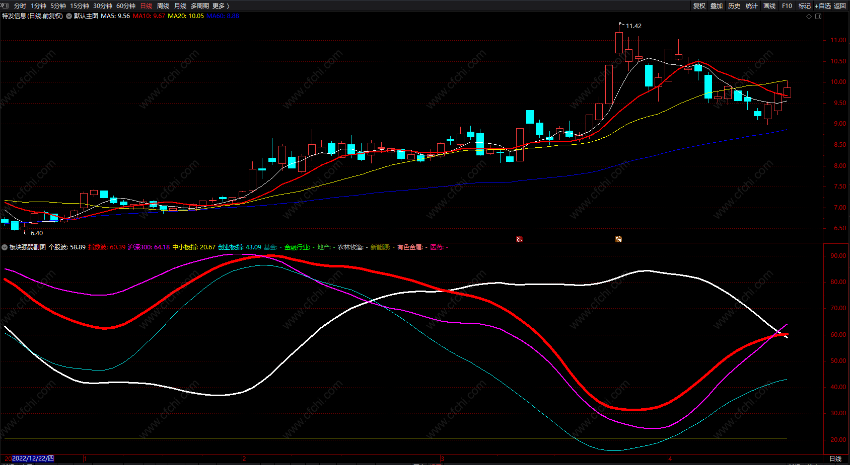Screen dimensions: 850x465
Task: Click the 8.00 price axis label
Action: [x=840, y=166]
